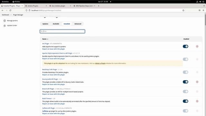Go back with browser back arrow
This screenshot has height=116, width=206.
coord(3,10)
